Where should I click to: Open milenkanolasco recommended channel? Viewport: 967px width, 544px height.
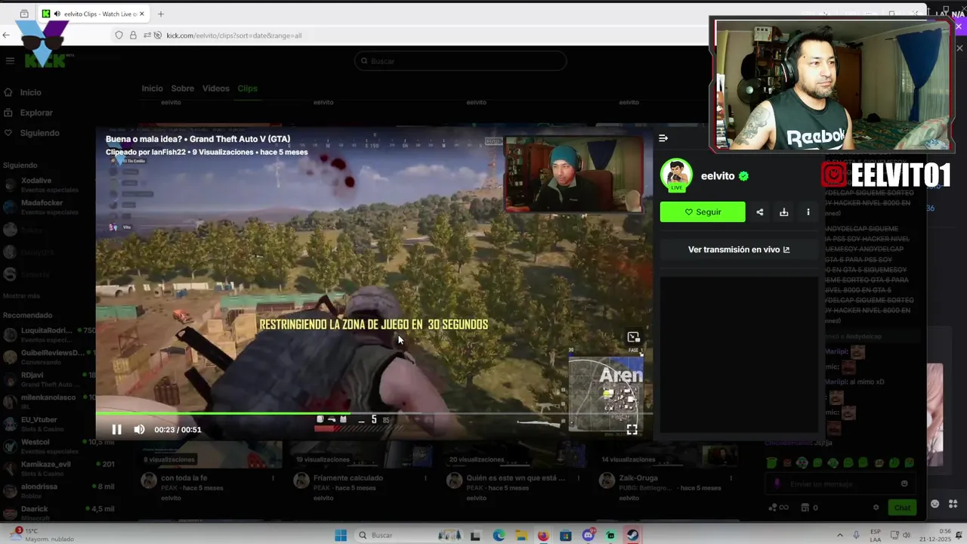click(x=49, y=401)
